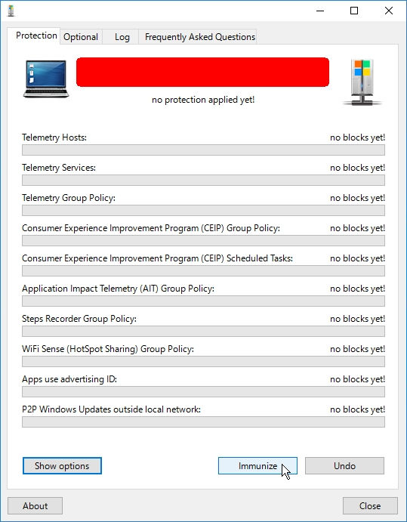Image resolution: width=407 pixels, height=522 pixels.
Task: Click the Telemetry Services progress bar
Action: pyautogui.click(x=203, y=180)
